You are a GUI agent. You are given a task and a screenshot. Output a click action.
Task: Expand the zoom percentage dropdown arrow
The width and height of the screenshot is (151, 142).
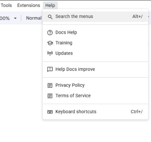[x=15, y=18]
